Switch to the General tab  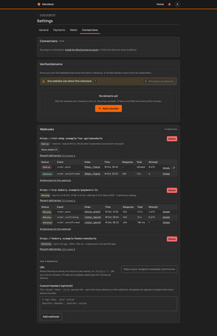coord(44,30)
